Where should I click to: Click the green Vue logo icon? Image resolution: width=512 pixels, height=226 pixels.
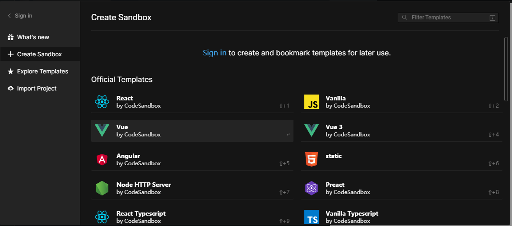(x=102, y=131)
